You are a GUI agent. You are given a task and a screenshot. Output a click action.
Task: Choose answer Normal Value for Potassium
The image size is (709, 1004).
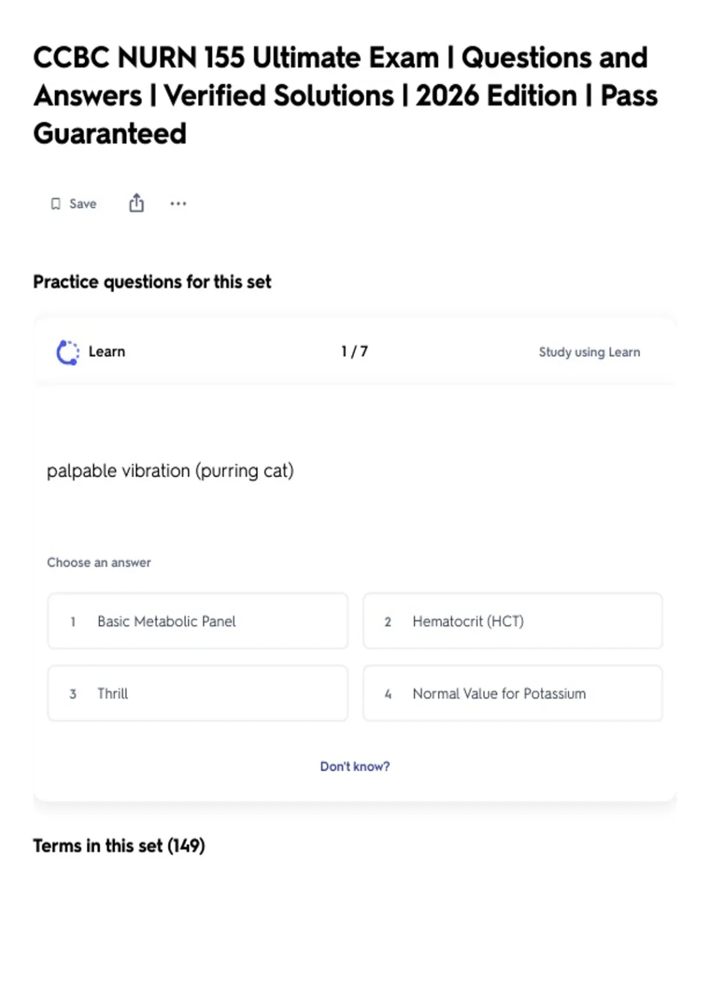coord(513,693)
